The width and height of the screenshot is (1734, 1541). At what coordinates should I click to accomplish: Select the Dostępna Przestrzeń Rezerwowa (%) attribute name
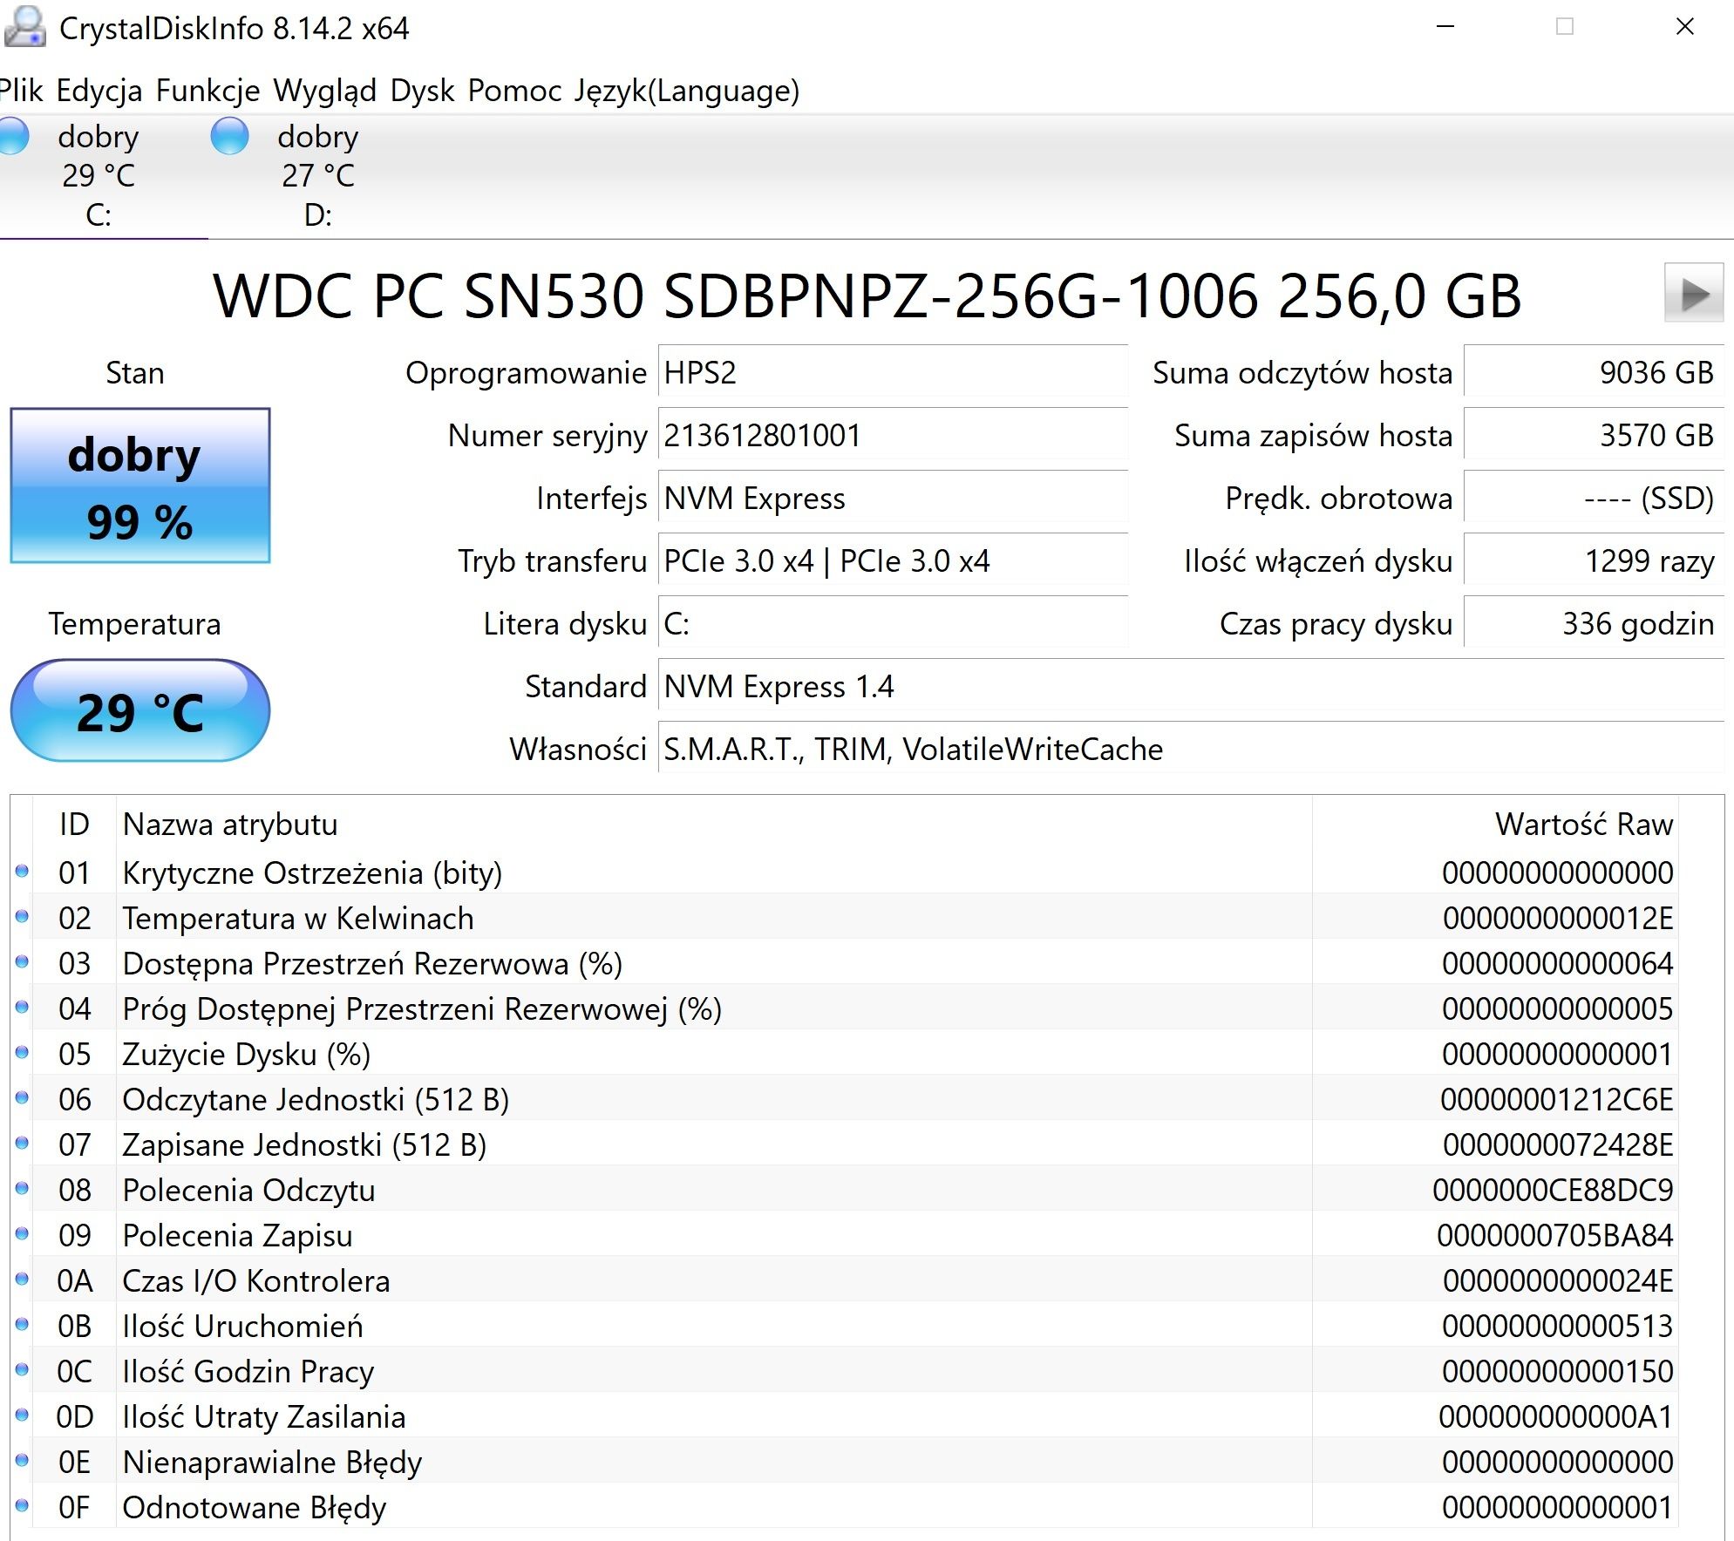click(372, 963)
